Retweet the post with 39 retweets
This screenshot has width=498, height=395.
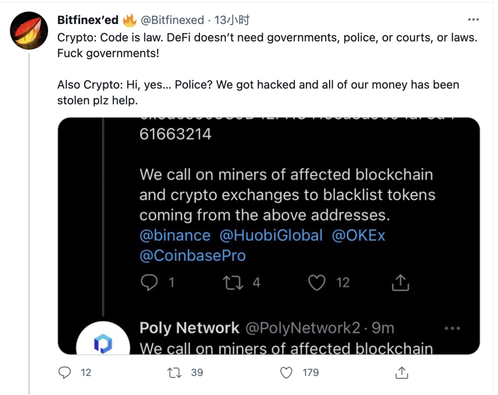(x=174, y=372)
